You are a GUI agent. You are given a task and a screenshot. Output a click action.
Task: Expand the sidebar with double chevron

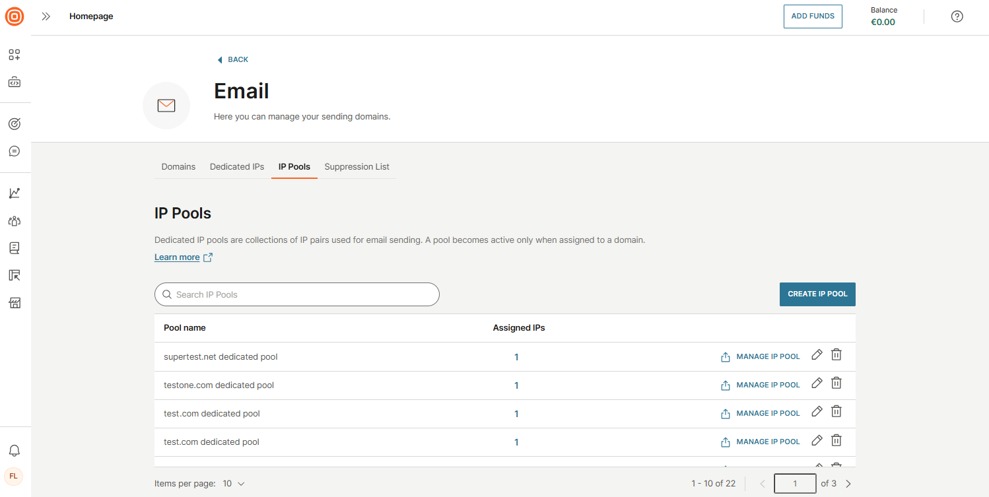46,17
